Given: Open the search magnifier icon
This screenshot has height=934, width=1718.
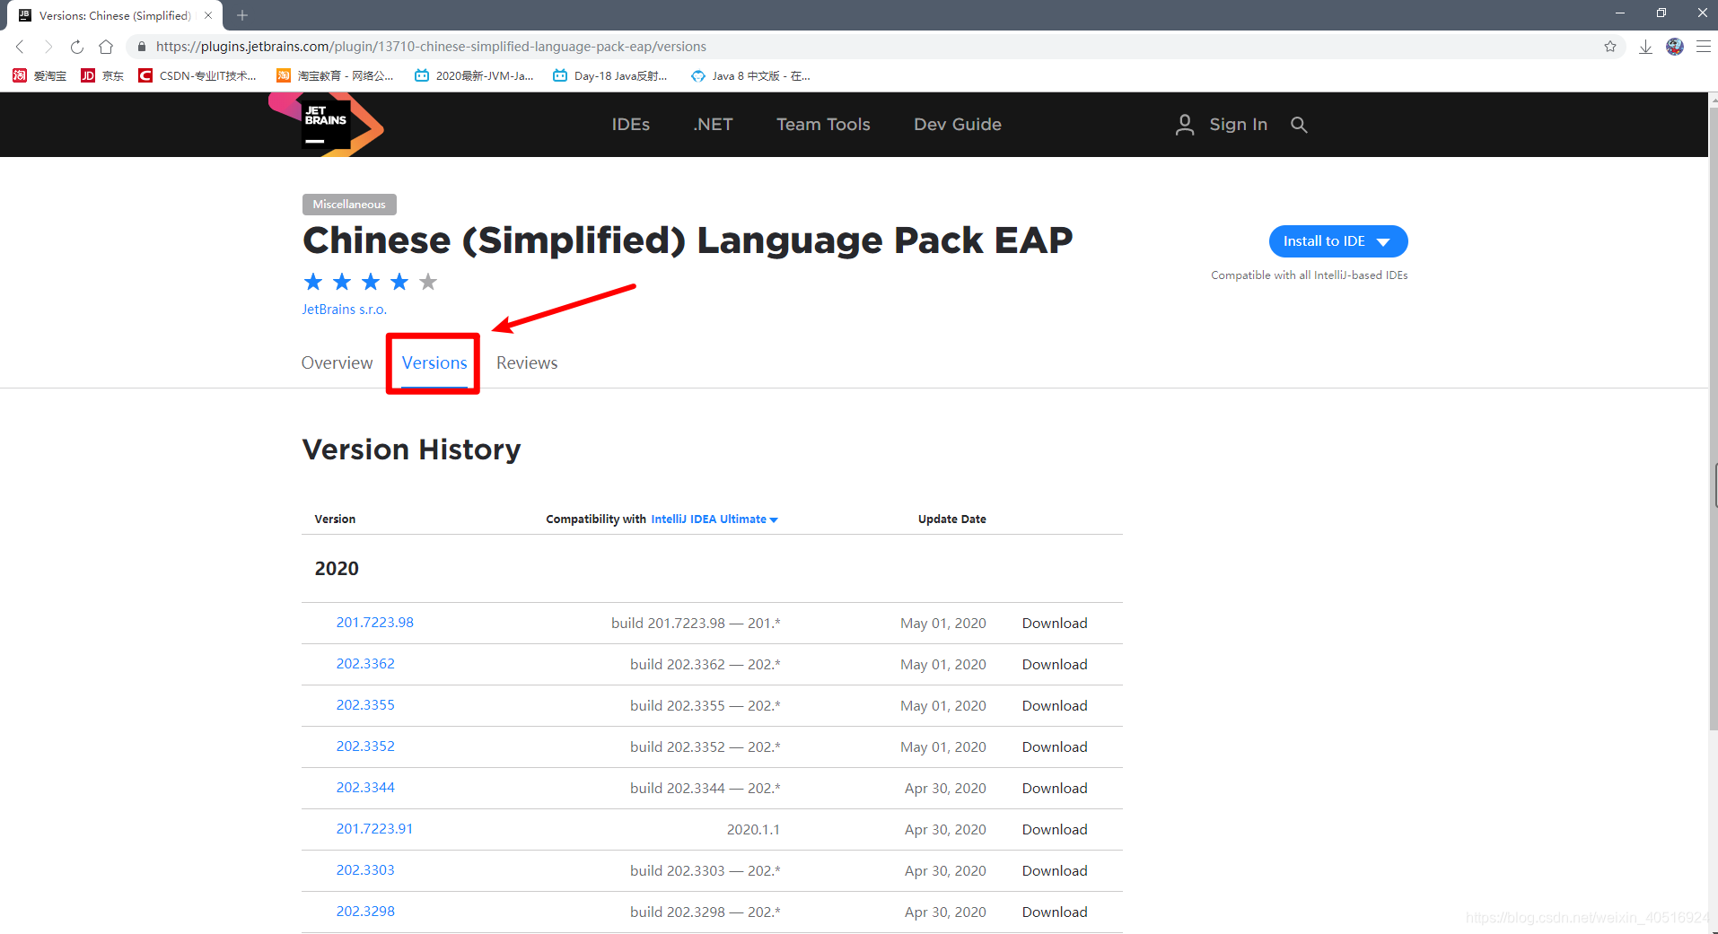Looking at the screenshot, I should click(x=1299, y=125).
